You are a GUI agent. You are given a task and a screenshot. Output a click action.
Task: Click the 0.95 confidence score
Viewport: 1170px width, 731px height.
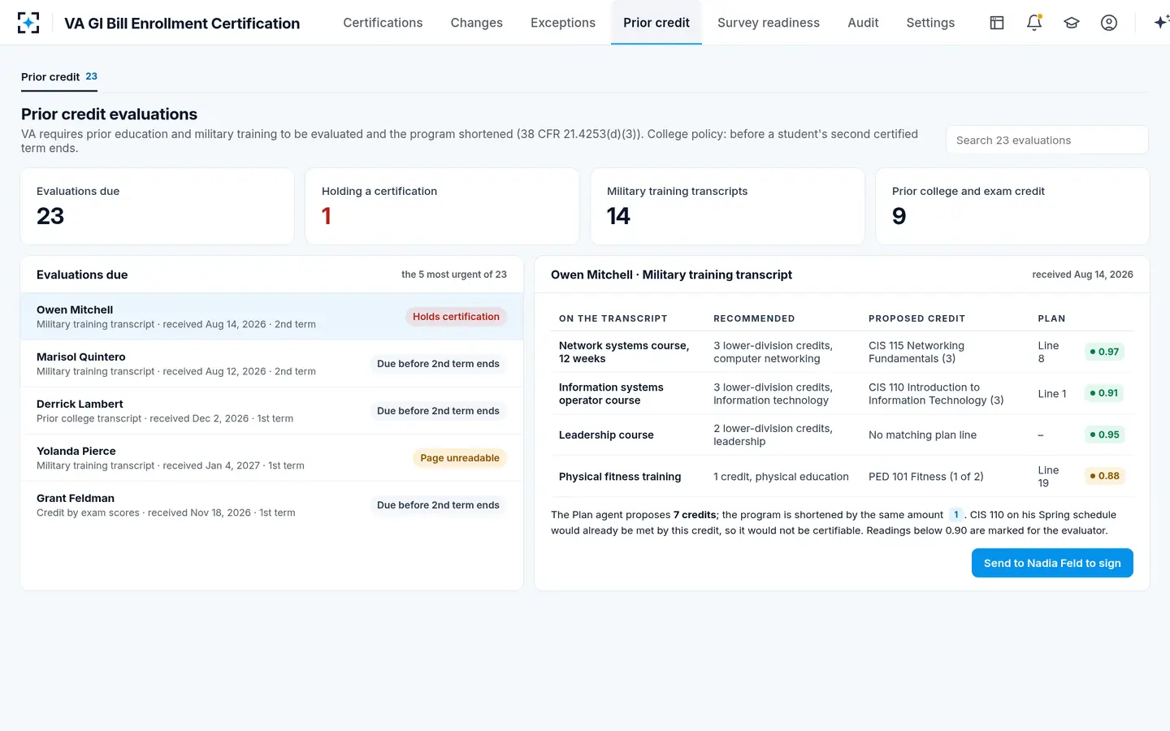(1104, 435)
